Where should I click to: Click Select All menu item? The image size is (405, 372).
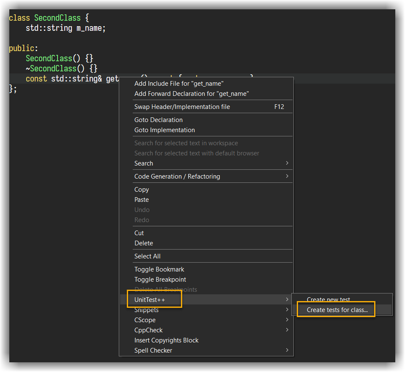[x=148, y=256]
